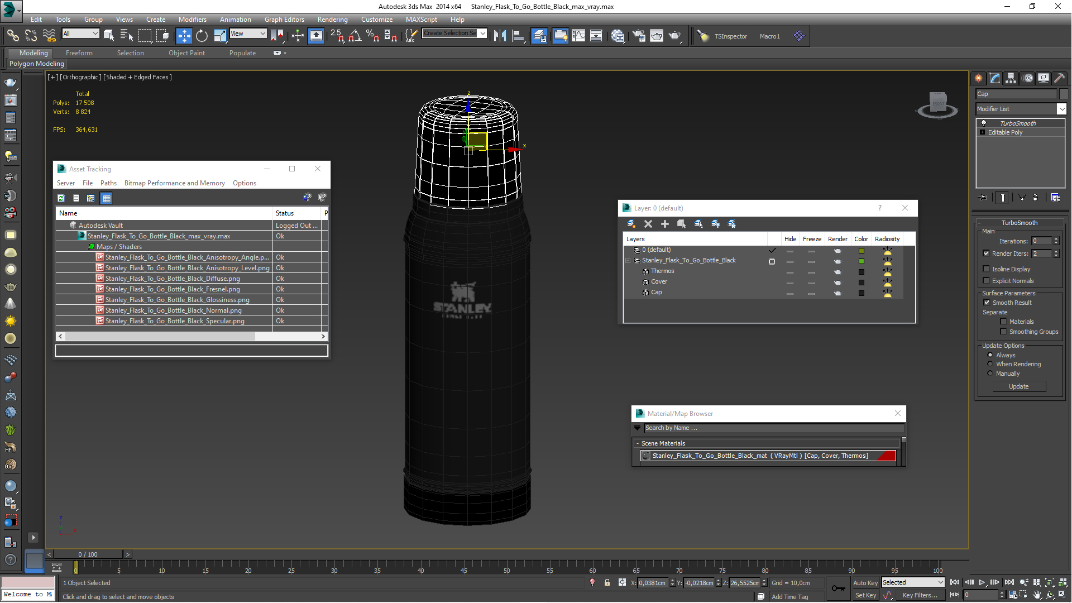
Task: Open the Hierarchy command panel tab
Action: coord(1011,78)
